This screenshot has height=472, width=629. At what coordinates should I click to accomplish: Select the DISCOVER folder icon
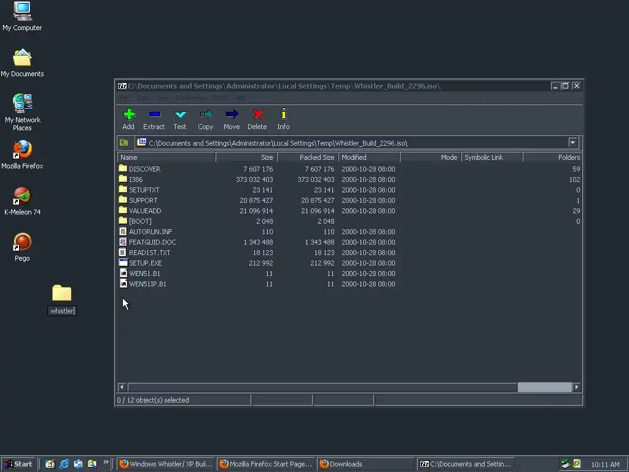tap(123, 168)
